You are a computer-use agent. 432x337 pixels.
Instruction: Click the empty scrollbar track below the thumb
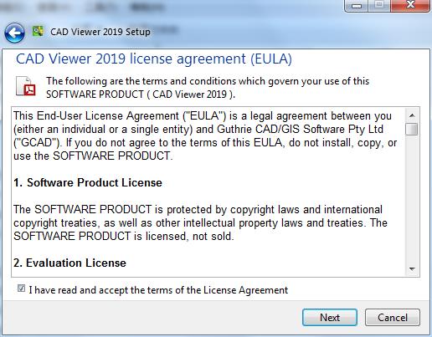[x=412, y=199]
